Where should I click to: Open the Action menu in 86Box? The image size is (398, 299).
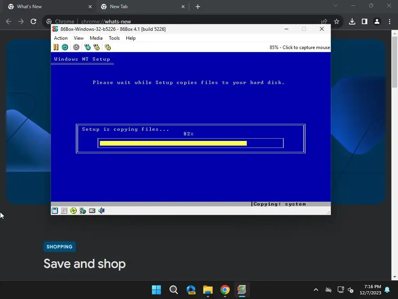(x=61, y=38)
